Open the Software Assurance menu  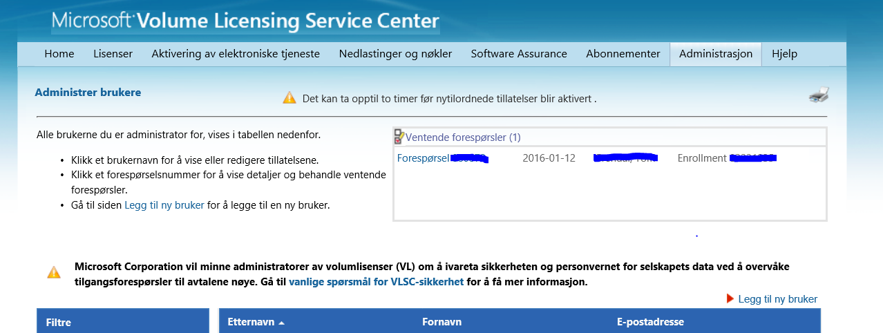(x=519, y=54)
